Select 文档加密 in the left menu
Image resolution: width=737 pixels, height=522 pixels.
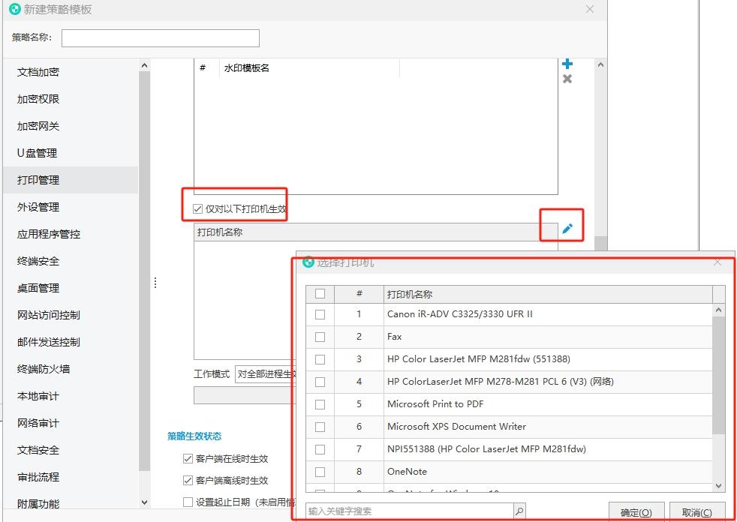pos(38,72)
